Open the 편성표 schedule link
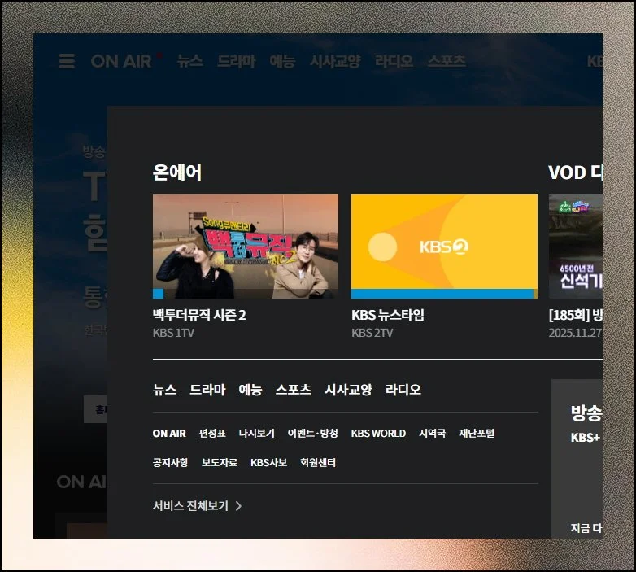636x572 pixels. tap(212, 434)
